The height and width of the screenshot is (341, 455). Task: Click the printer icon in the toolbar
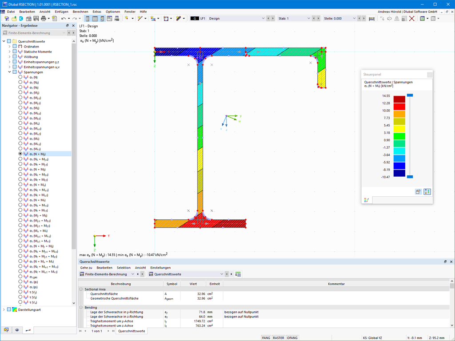tap(44, 19)
